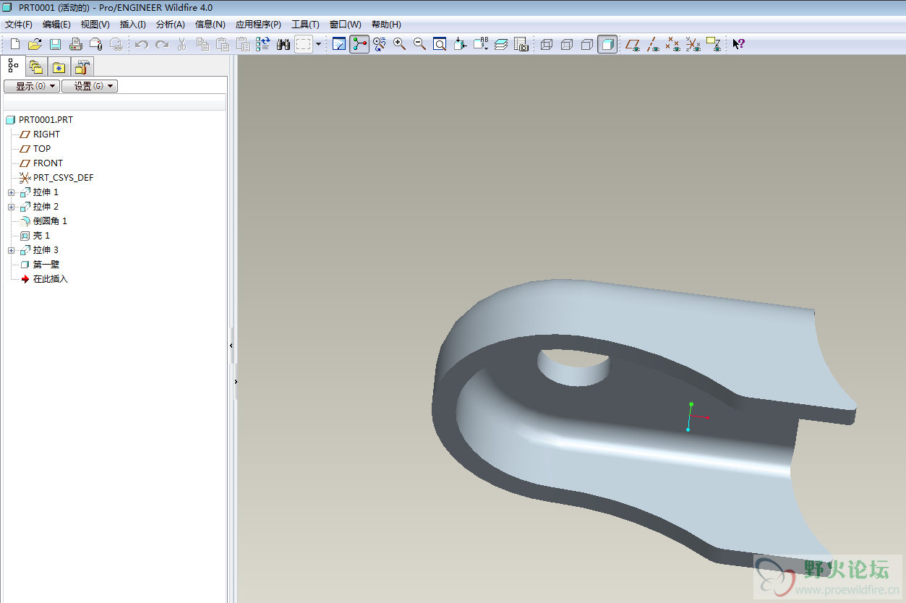906x603 pixels.
Task: Open the 帮助(H) menu
Action: 386,25
